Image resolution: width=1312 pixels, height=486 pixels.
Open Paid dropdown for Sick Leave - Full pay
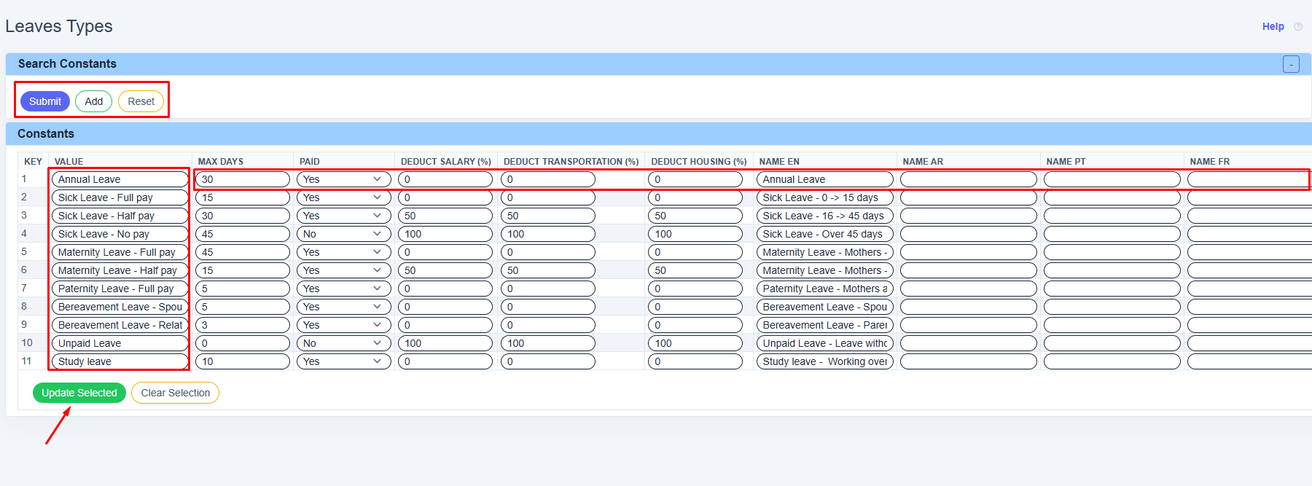(x=344, y=197)
